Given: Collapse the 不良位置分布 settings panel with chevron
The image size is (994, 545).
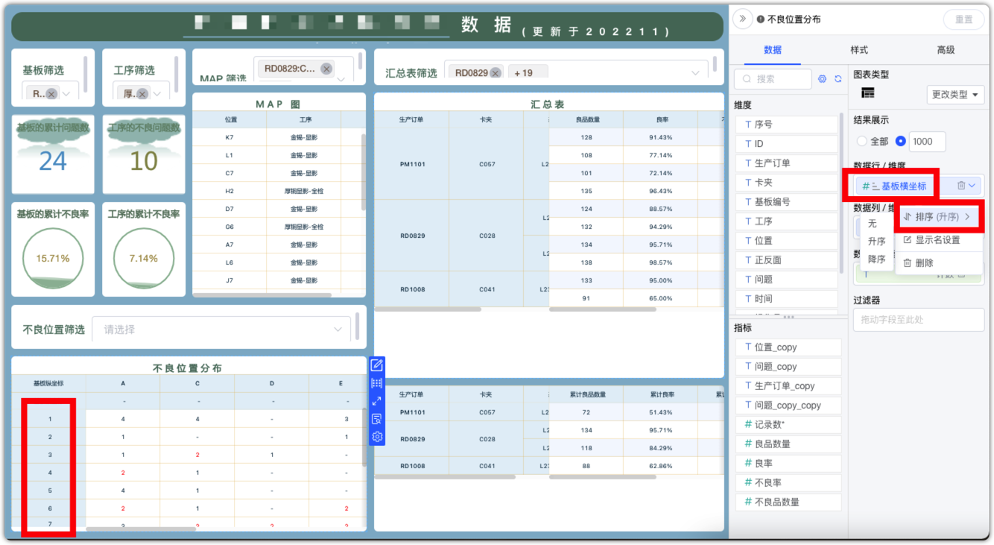Looking at the screenshot, I should pyautogui.click(x=741, y=20).
